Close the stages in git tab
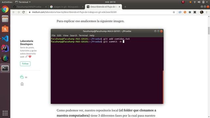Screen dimensions: 210x118 point(83,7)
